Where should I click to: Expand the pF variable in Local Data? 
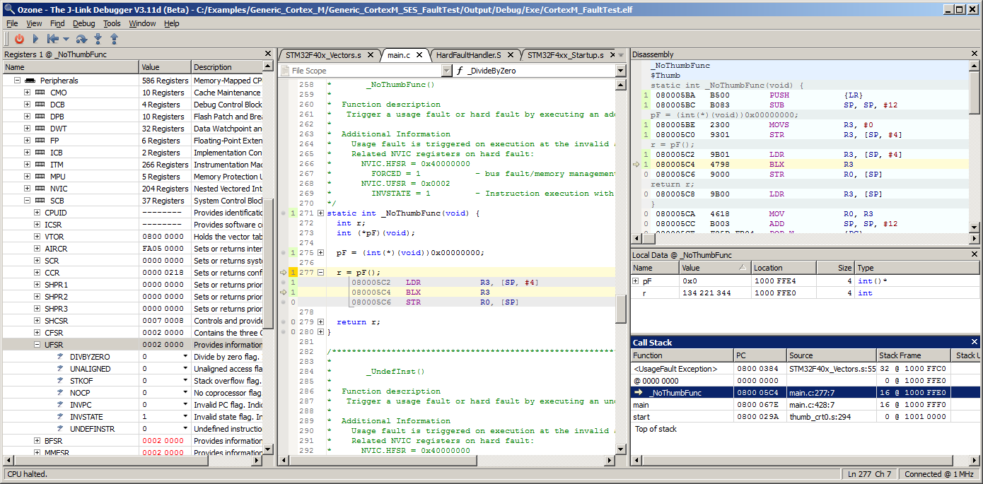click(636, 281)
